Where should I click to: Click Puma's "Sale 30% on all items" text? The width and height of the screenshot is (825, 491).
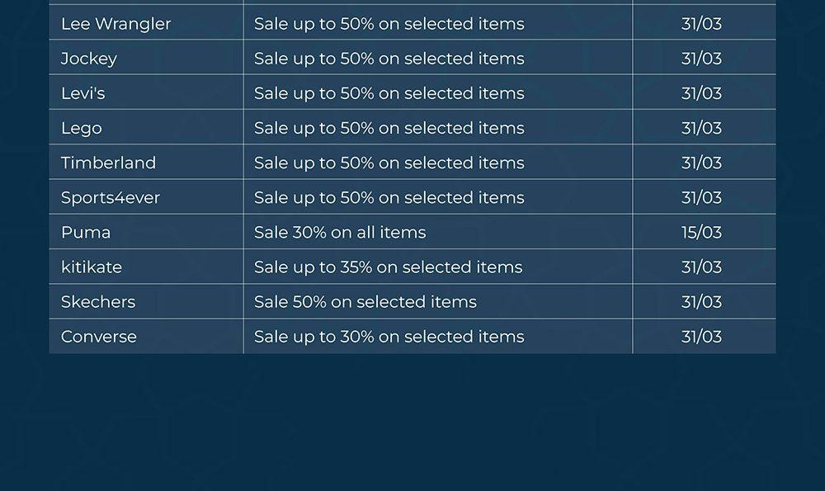click(x=340, y=232)
